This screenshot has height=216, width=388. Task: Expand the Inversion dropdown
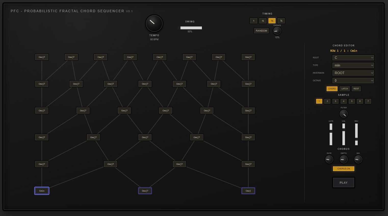pos(353,73)
